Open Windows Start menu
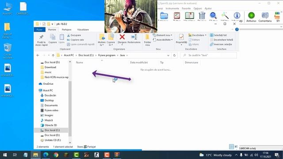The width and height of the screenshot is (283, 159). (5, 155)
